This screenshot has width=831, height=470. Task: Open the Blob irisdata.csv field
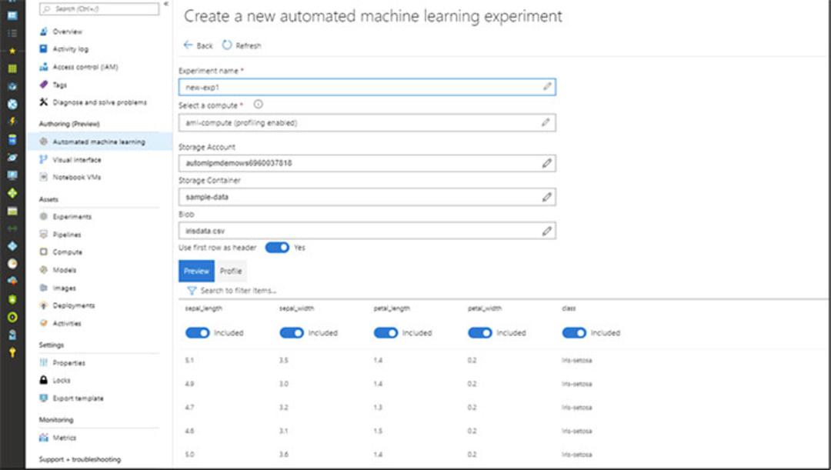(x=367, y=231)
